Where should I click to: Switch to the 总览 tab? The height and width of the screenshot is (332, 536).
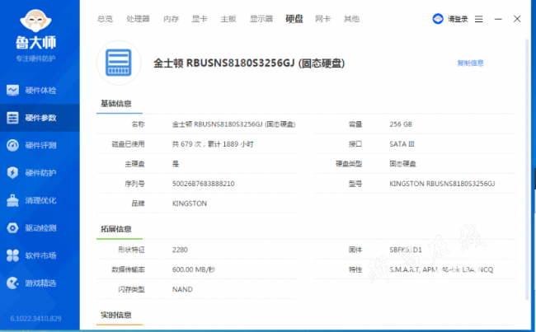point(105,19)
